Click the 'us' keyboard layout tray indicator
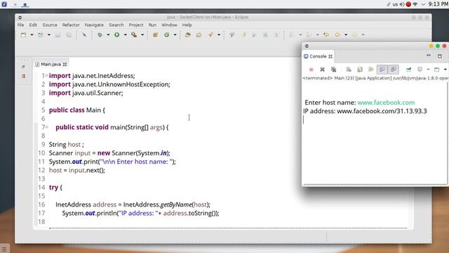Image resolution: width=449 pixels, height=253 pixels. [x=396, y=4]
